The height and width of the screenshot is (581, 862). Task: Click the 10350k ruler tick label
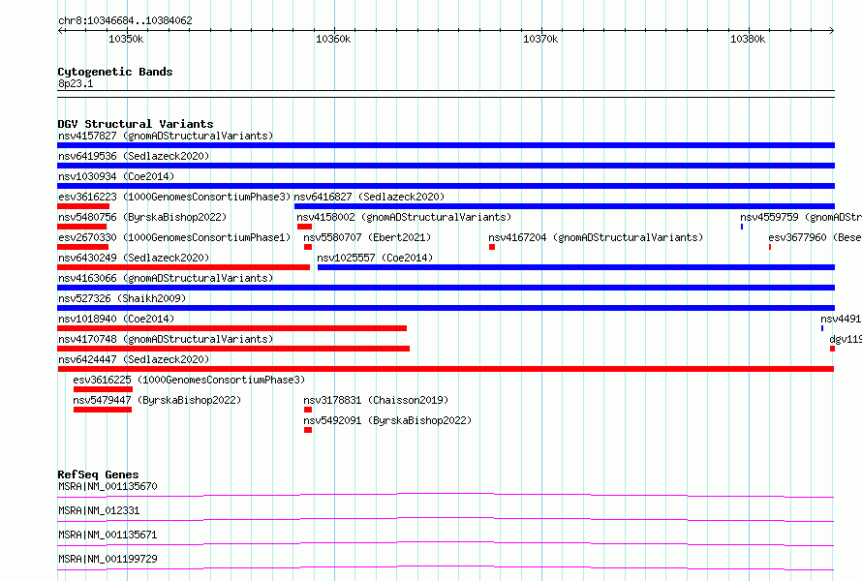[126, 39]
